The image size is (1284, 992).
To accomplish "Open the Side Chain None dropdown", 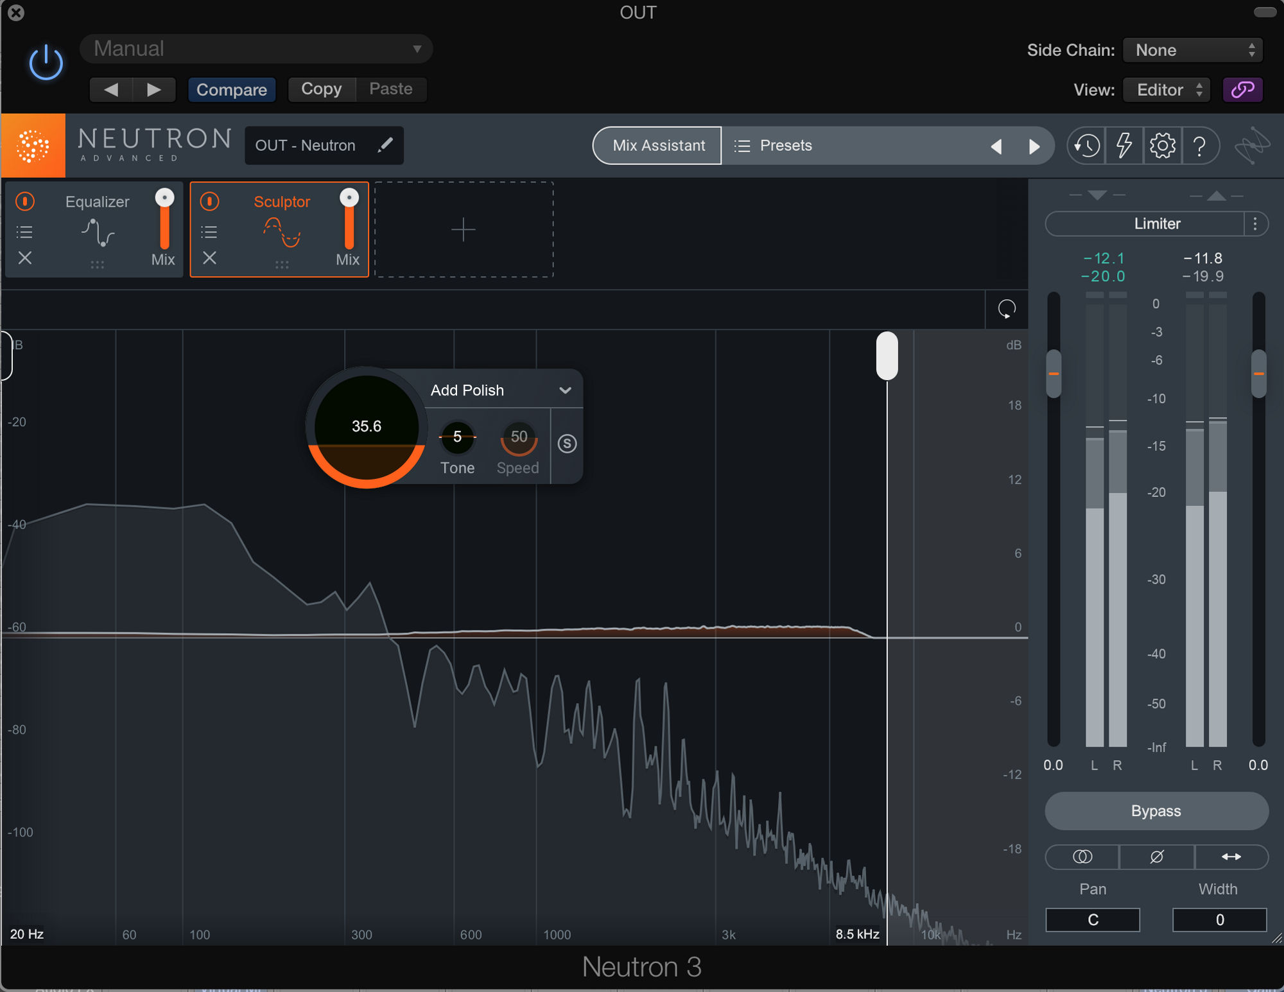I will (1193, 50).
